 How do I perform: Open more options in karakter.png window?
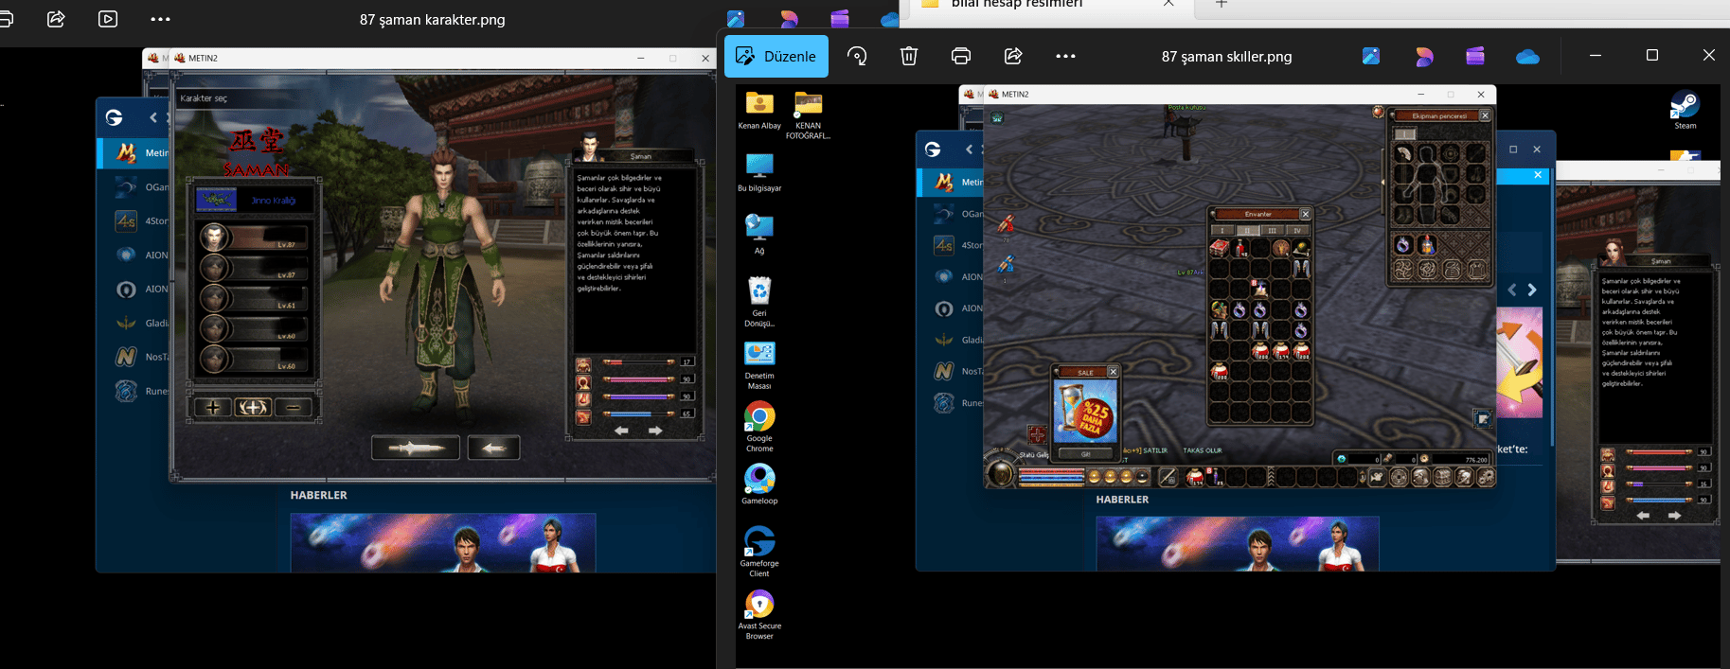click(x=160, y=19)
